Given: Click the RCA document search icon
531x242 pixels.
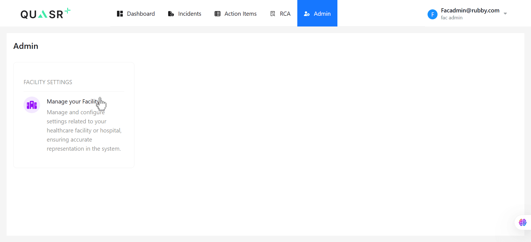Looking at the screenshot, I should [x=273, y=14].
